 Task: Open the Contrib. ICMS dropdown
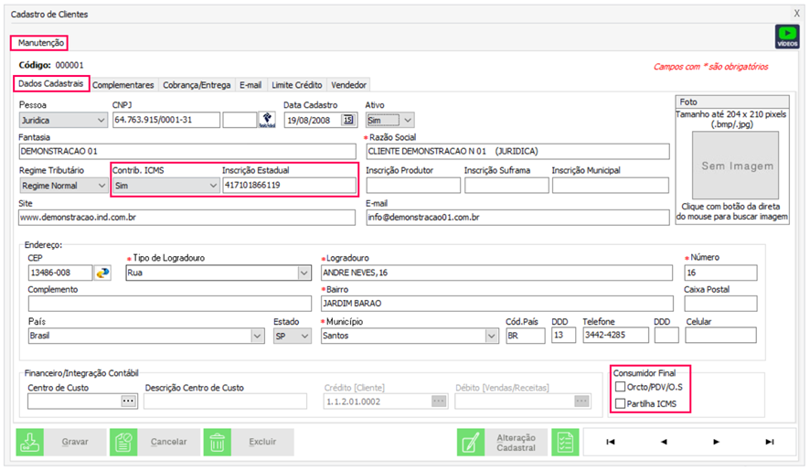[211, 186]
